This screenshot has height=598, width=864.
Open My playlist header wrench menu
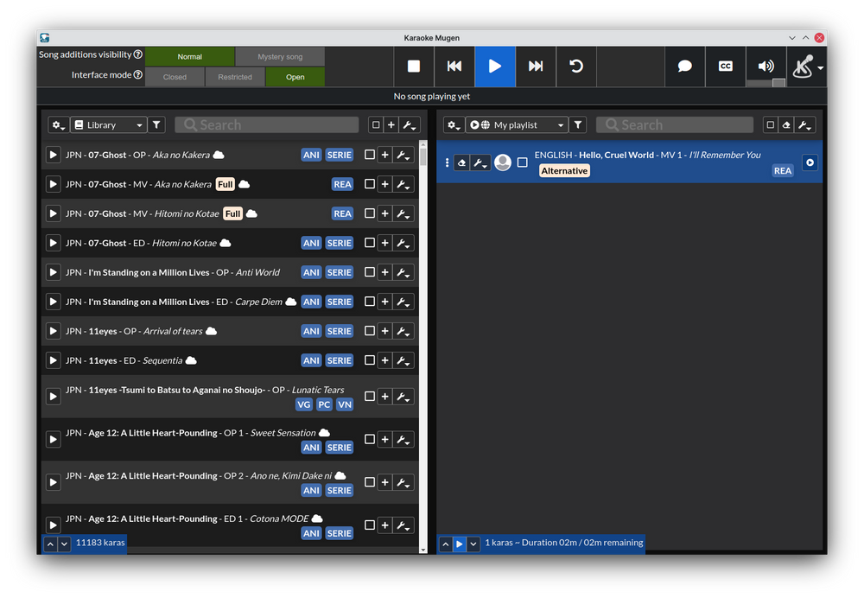[x=805, y=125]
